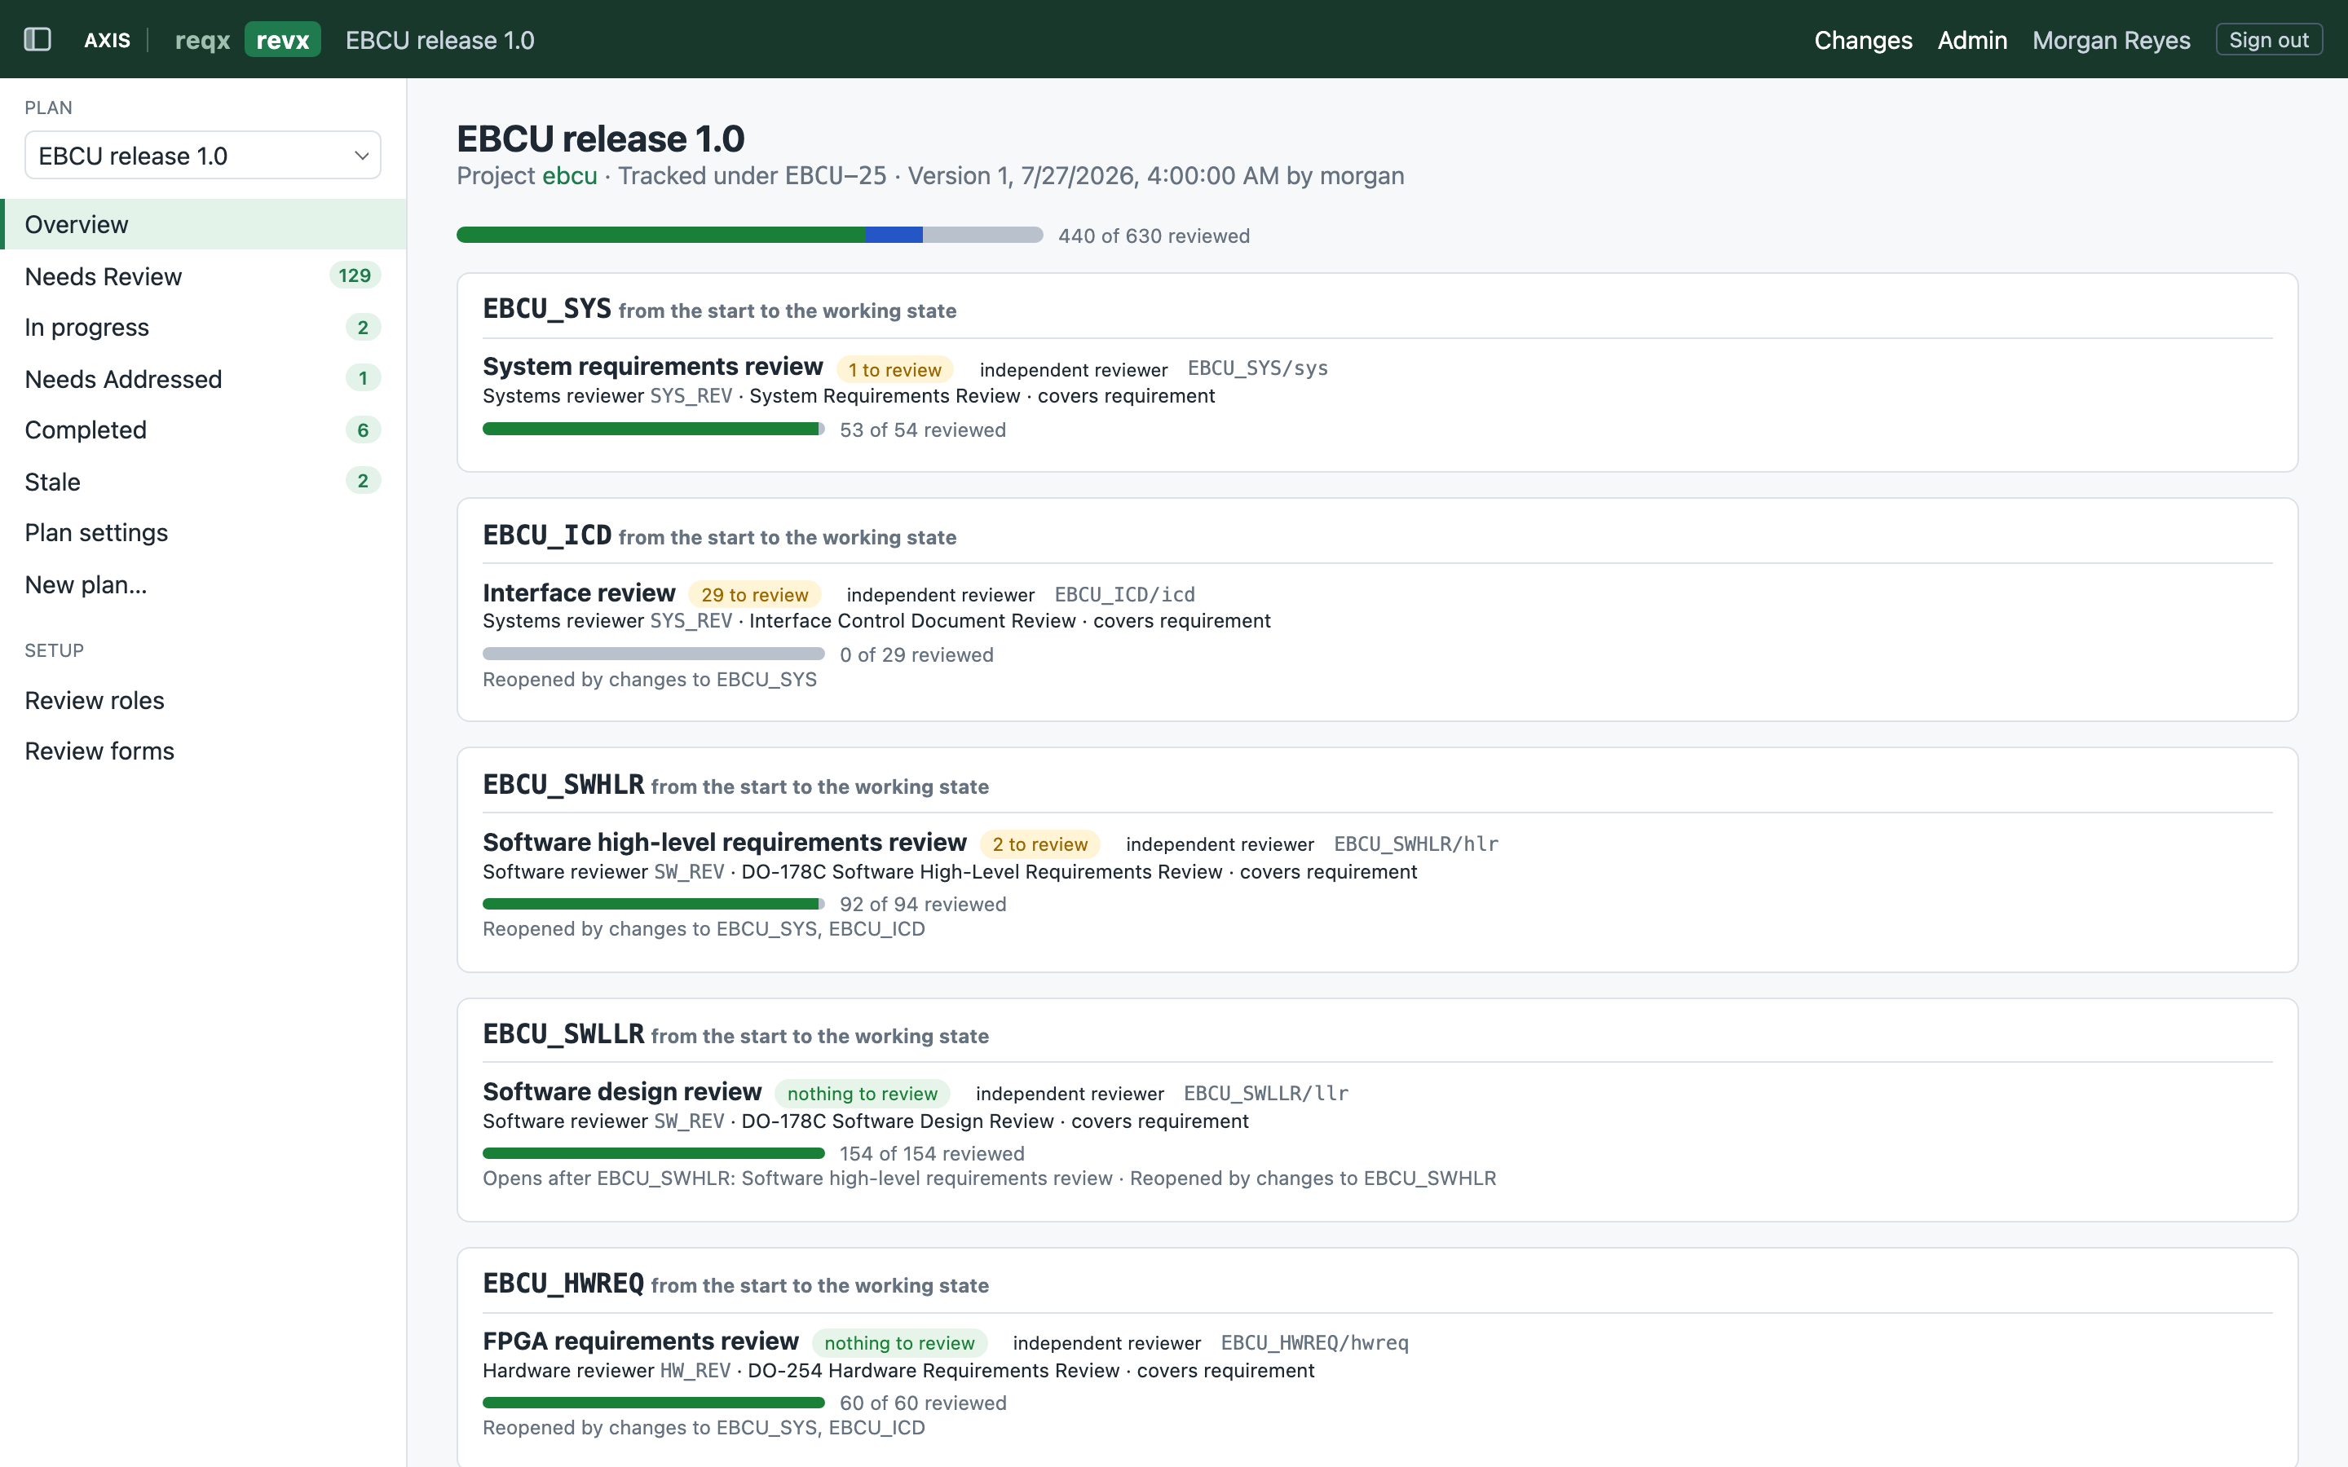Open the Needs Addressed list
Viewport: 2348px width, 1467px height.
pos(203,378)
